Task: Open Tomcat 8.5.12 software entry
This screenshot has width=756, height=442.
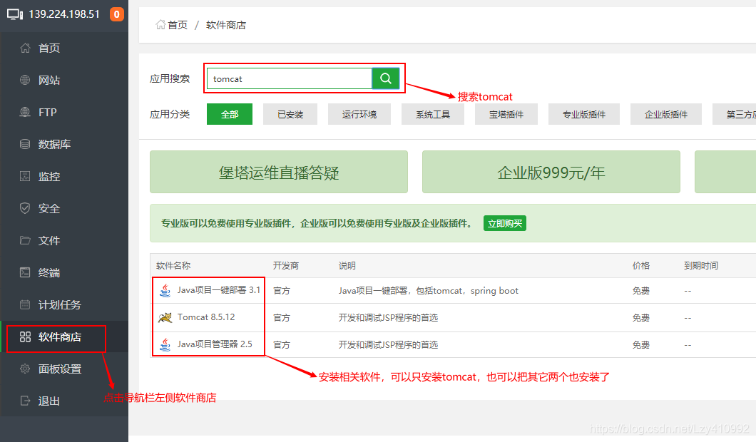Action: tap(206, 317)
